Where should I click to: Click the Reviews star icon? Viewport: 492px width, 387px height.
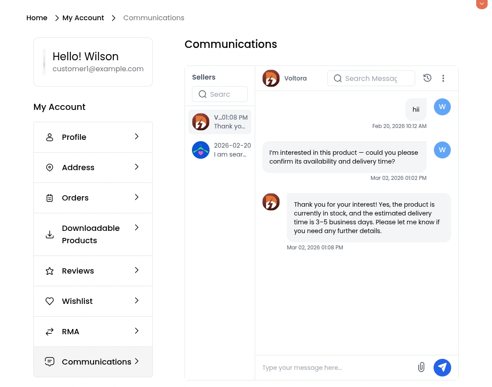(x=50, y=270)
